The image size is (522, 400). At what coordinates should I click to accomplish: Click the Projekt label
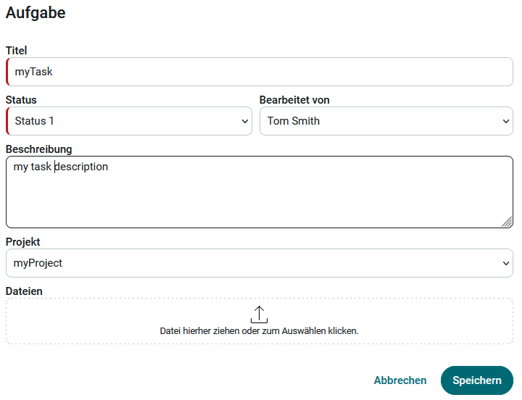(x=23, y=241)
